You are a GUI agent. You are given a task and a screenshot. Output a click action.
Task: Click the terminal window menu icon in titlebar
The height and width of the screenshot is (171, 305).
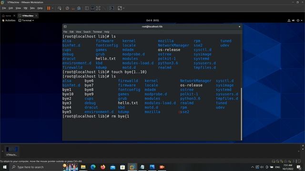click(x=65, y=27)
